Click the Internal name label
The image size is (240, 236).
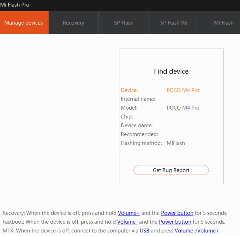138,99
